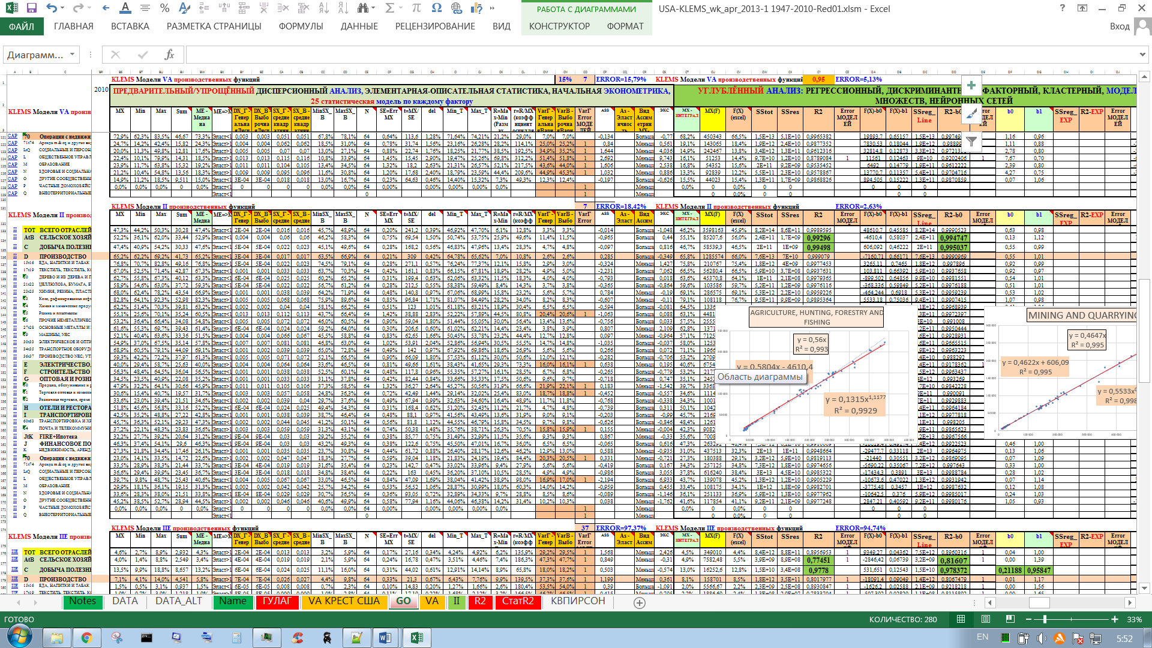Add a new sheet with plus button
The width and height of the screenshot is (1152, 648).
pos(640,602)
